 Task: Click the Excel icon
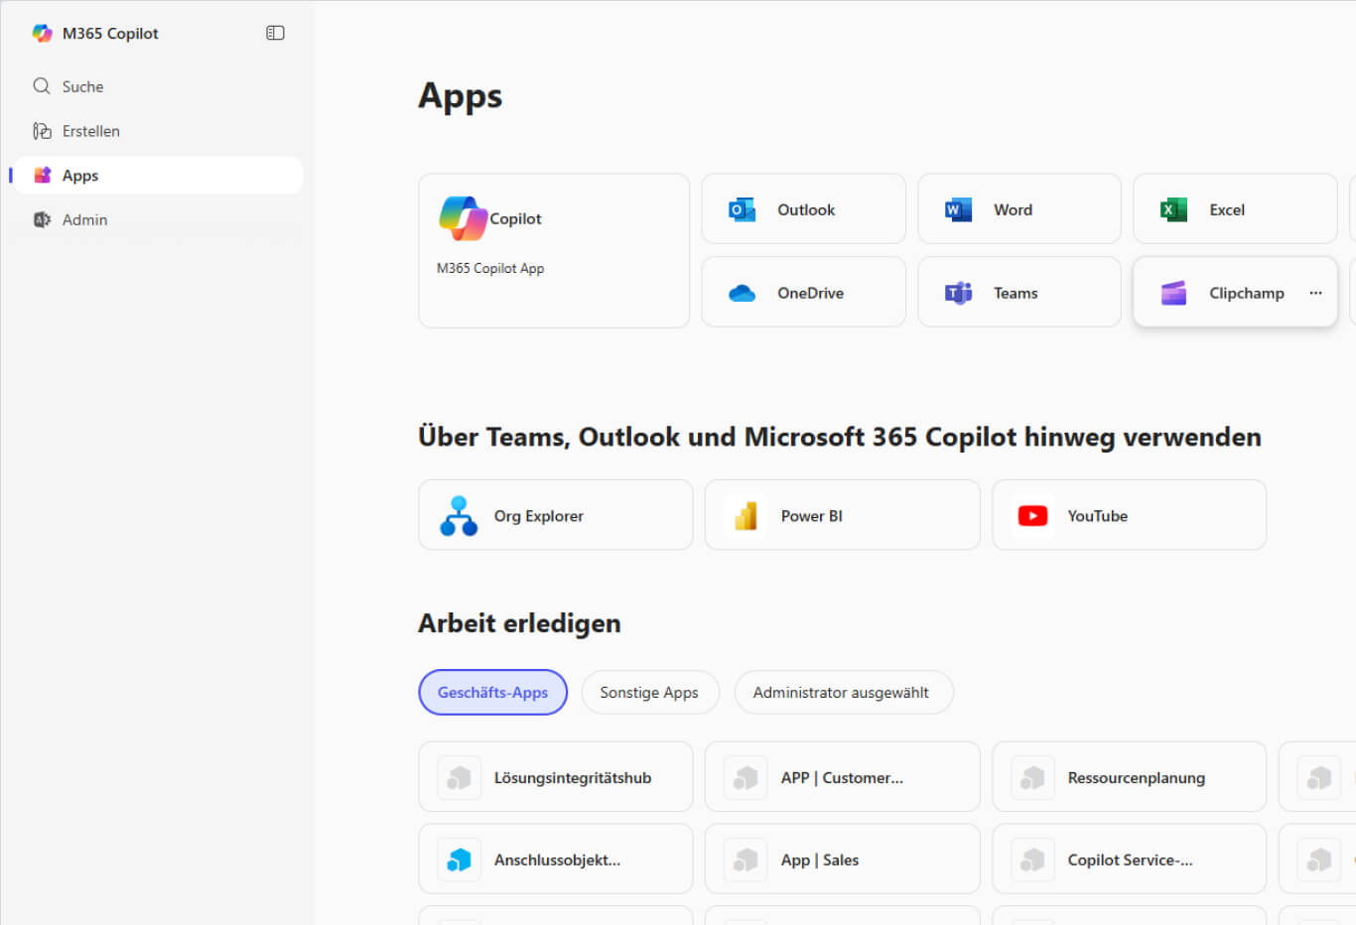1173,209
